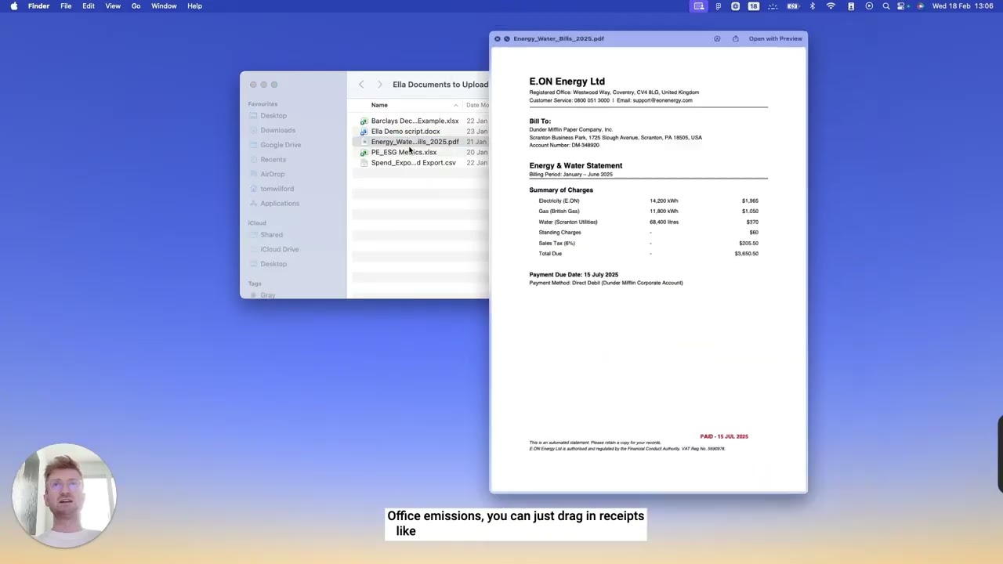
Task: Click the Excel icon beside Barclays file
Action: (x=364, y=121)
